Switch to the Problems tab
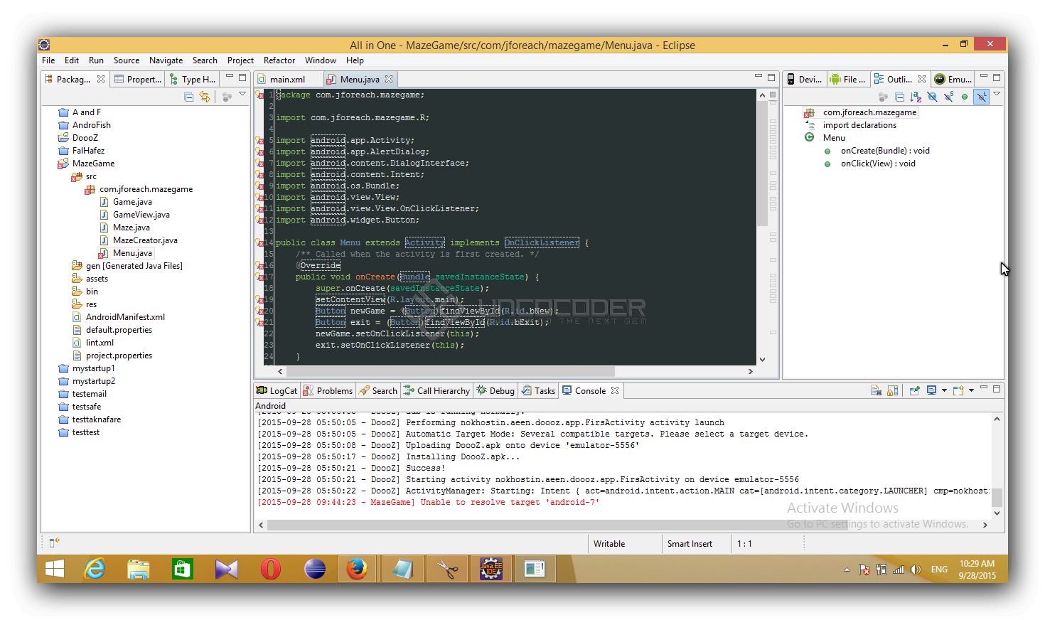The width and height of the screenshot is (1045, 620). [328, 390]
